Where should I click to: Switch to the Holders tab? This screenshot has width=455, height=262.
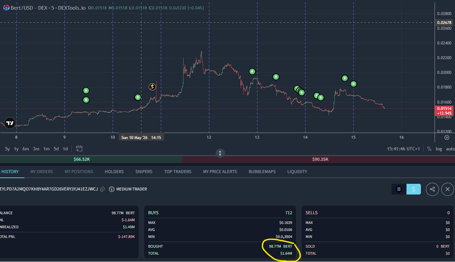coord(114,171)
